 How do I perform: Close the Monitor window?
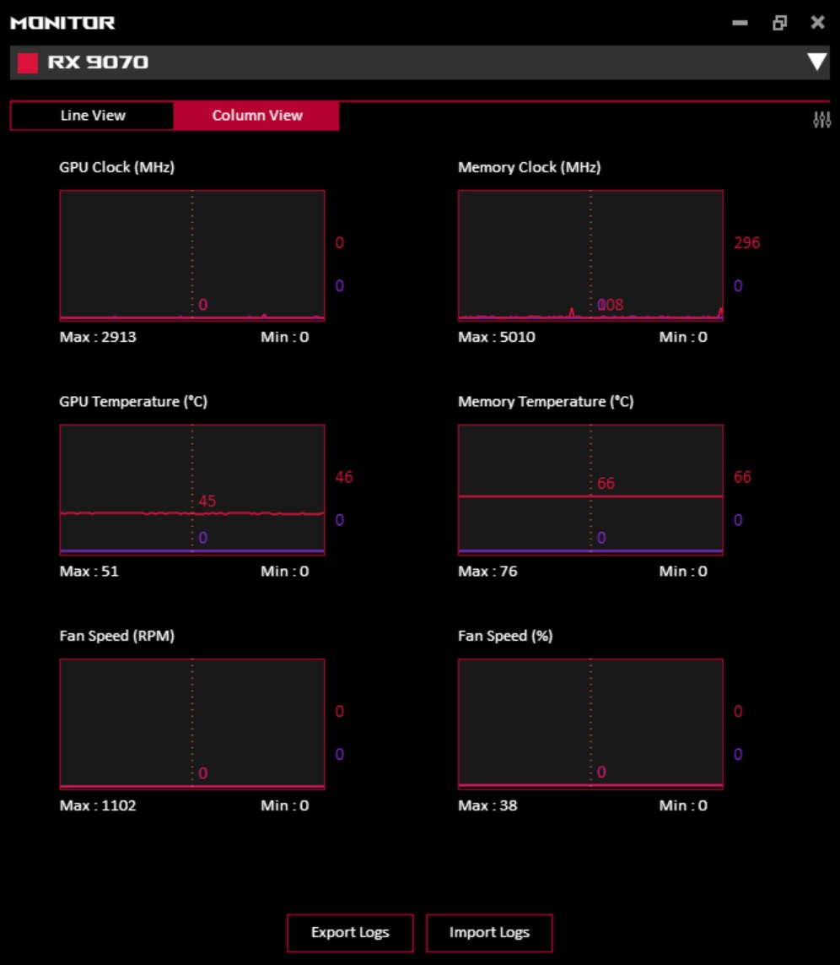click(x=817, y=23)
